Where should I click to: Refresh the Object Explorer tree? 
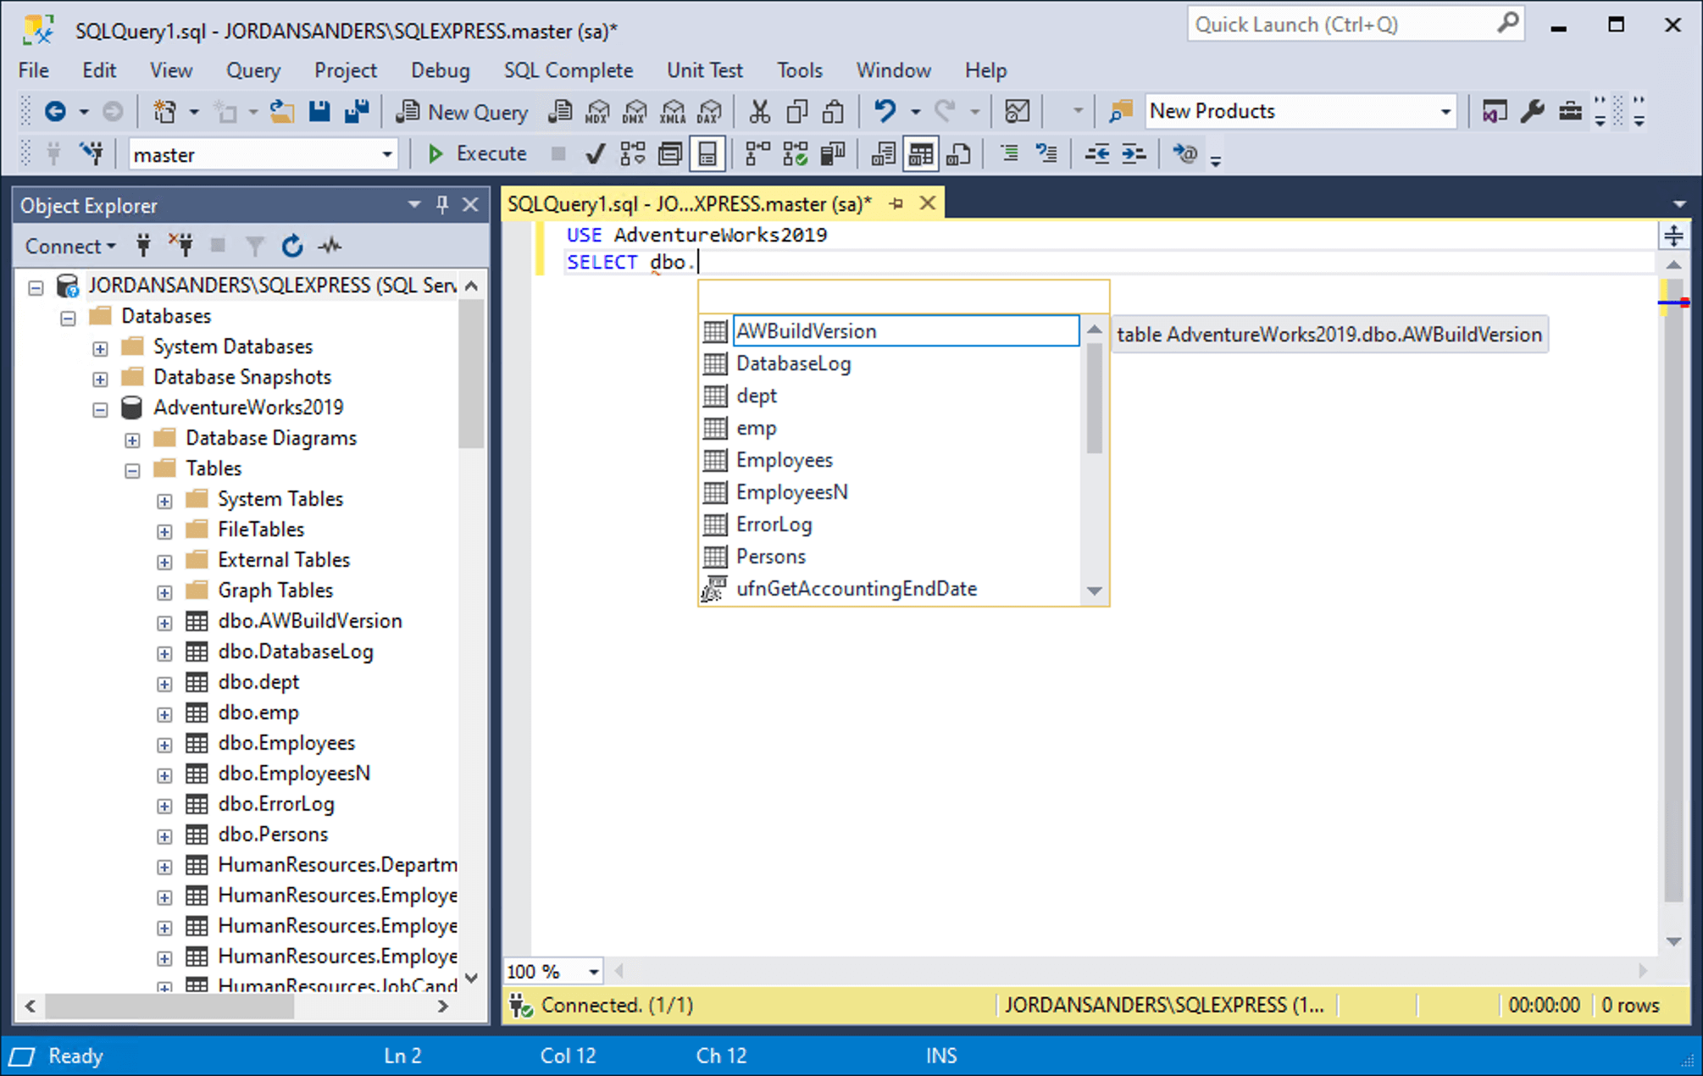click(x=292, y=246)
